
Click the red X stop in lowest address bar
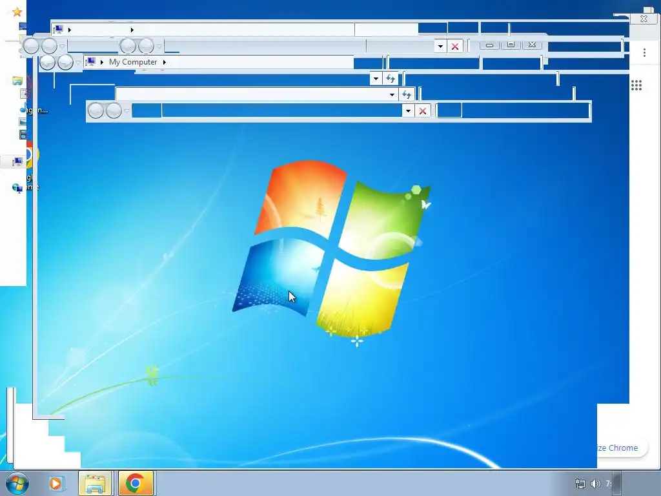click(423, 111)
